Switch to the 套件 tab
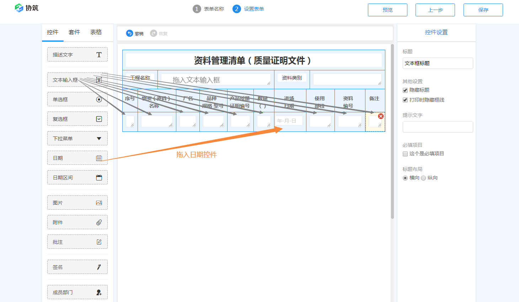This screenshot has width=519, height=302. point(74,32)
